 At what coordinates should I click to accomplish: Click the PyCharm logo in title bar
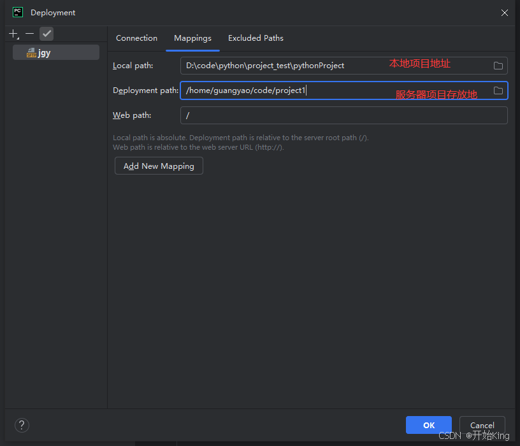tap(18, 12)
